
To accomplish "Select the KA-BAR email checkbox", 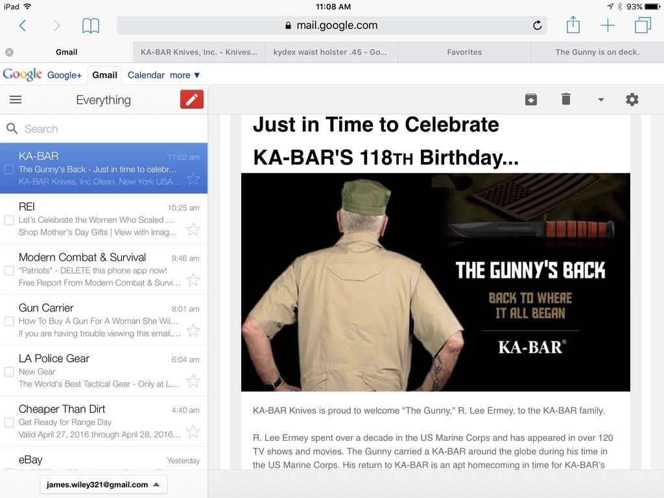I will 9,169.
